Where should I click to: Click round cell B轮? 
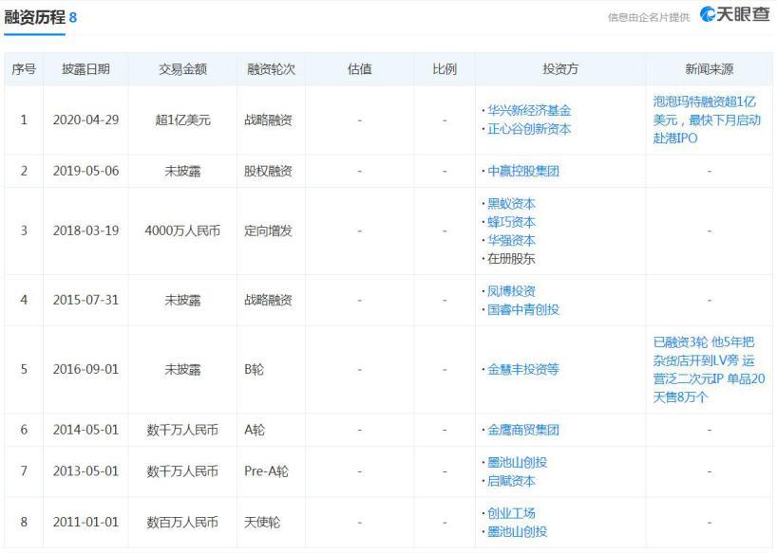pyautogui.click(x=254, y=370)
